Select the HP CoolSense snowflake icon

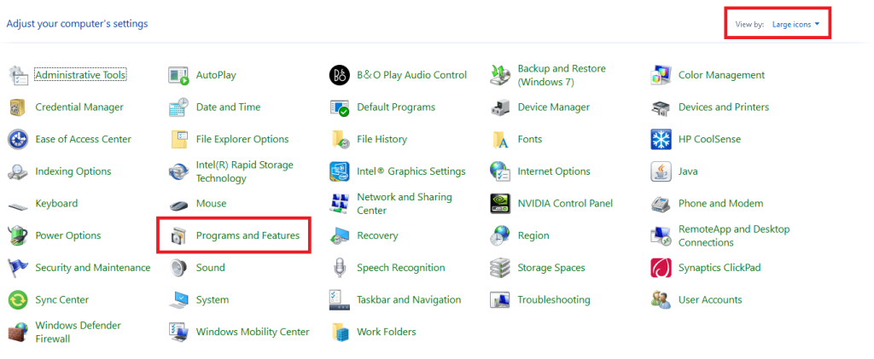coord(661,139)
